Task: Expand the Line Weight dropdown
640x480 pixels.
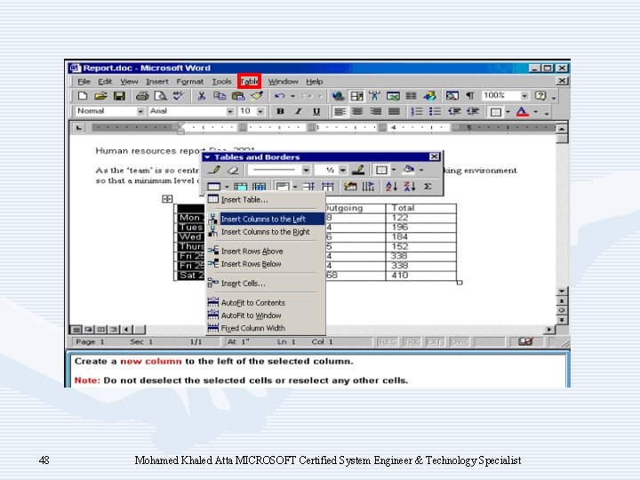Action: [x=343, y=170]
